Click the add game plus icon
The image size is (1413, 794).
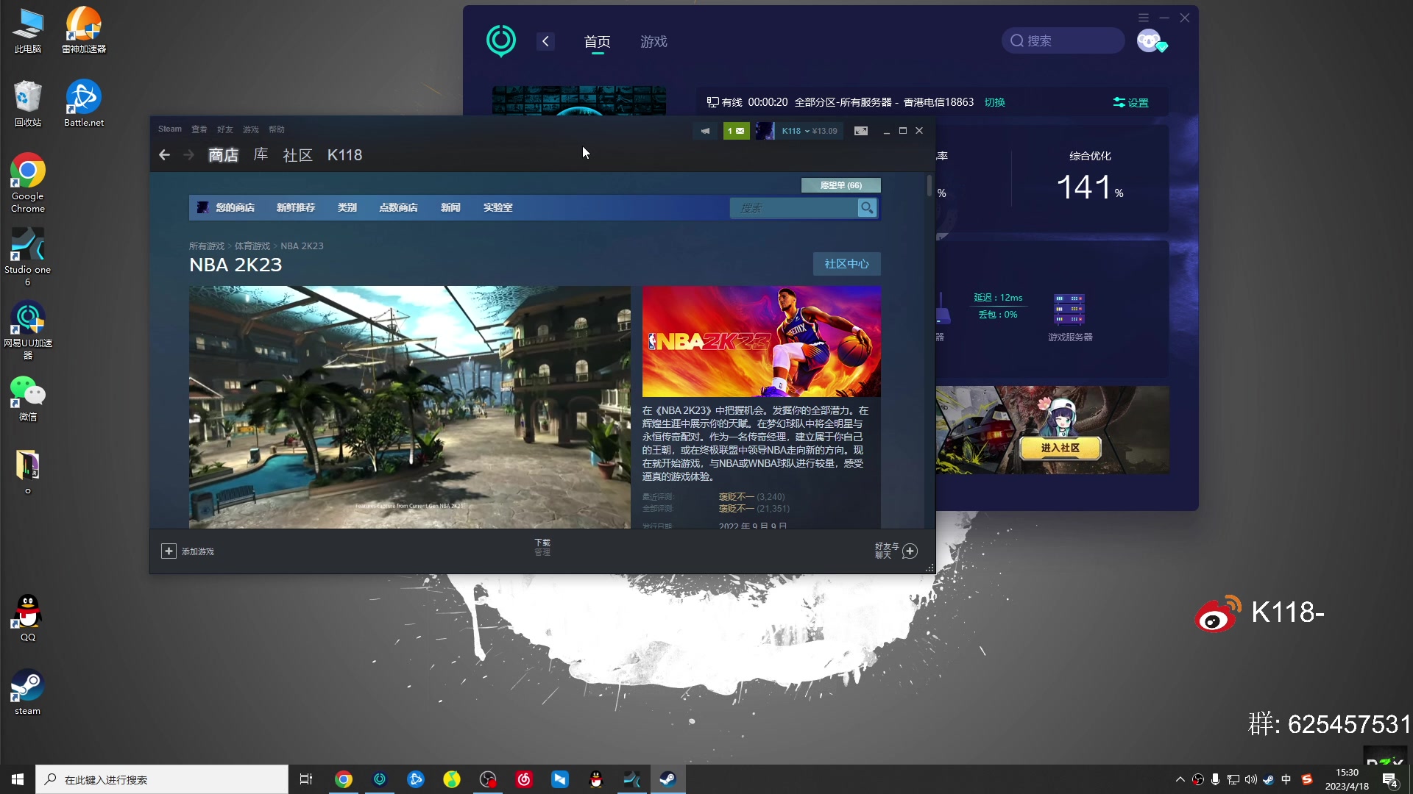pos(169,551)
